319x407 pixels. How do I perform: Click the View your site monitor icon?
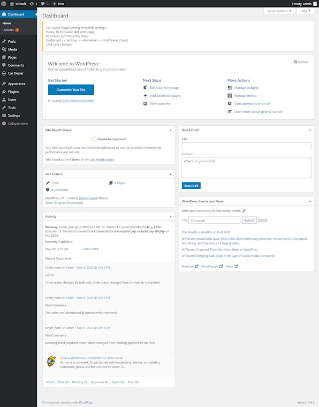tap(145, 104)
